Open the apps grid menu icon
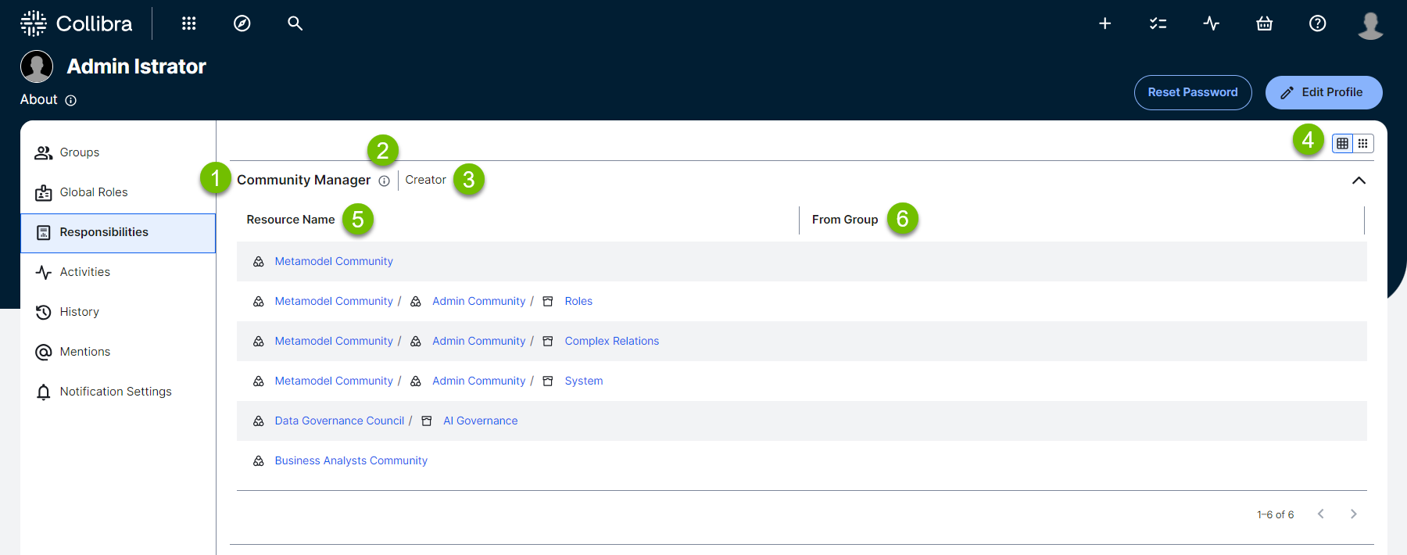 point(188,23)
